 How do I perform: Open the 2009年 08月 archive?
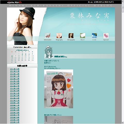click(x=15, y=113)
